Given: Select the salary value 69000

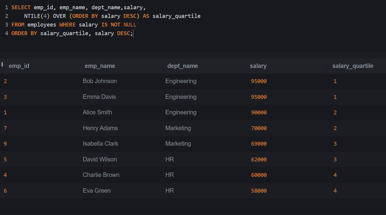Looking at the screenshot, I should (x=259, y=144).
